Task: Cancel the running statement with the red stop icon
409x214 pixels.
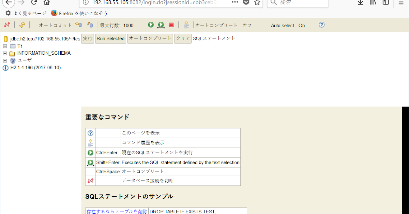Action: 171,25
